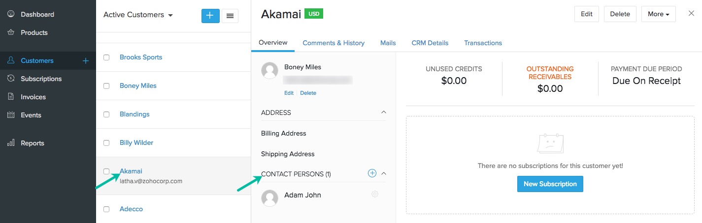The height and width of the screenshot is (223, 702).
Task: Expand the More actions dropdown
Action: (x=658, y=14)
